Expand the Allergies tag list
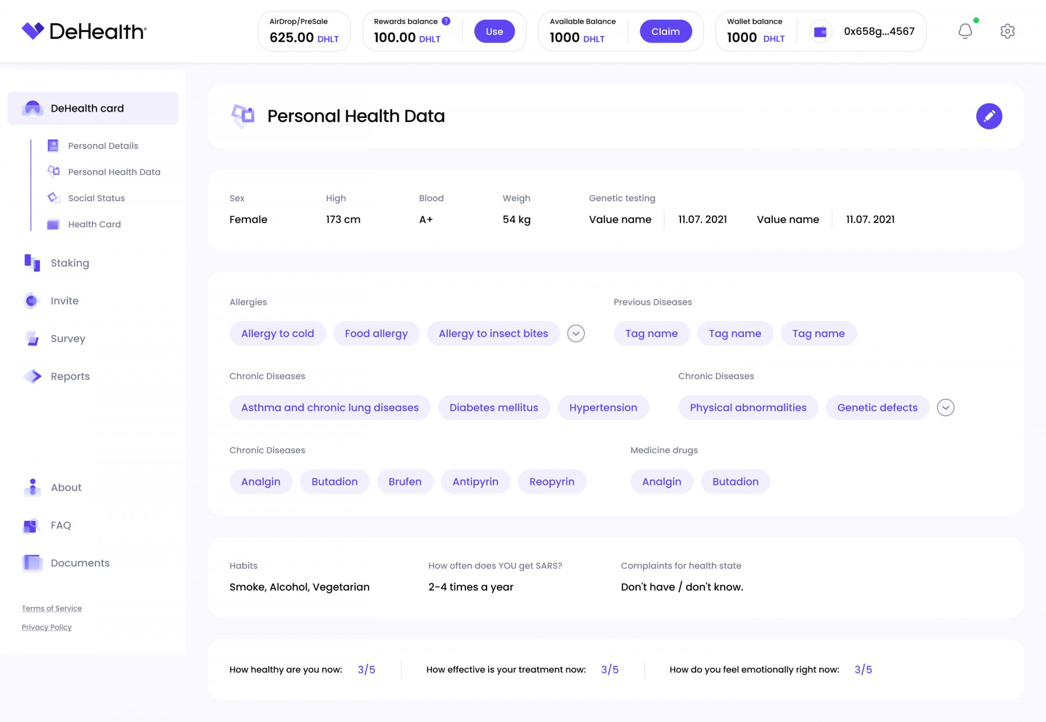Screen dimensions: 1046x722 [575, 334]
